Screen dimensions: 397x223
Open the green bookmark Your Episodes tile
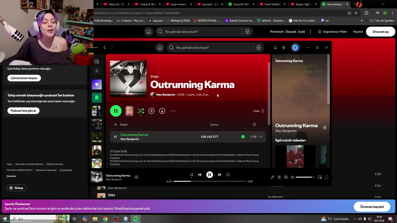97,98
